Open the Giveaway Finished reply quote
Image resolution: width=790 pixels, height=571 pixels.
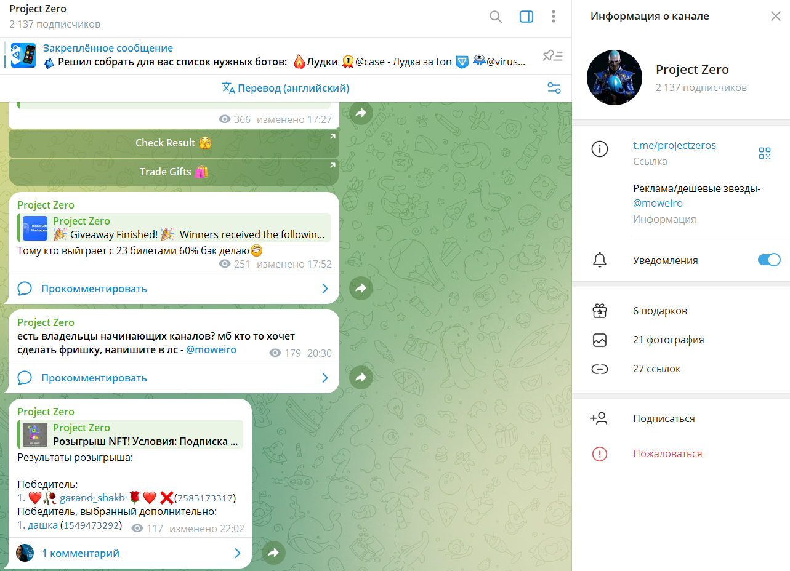[x=174, y=228]
